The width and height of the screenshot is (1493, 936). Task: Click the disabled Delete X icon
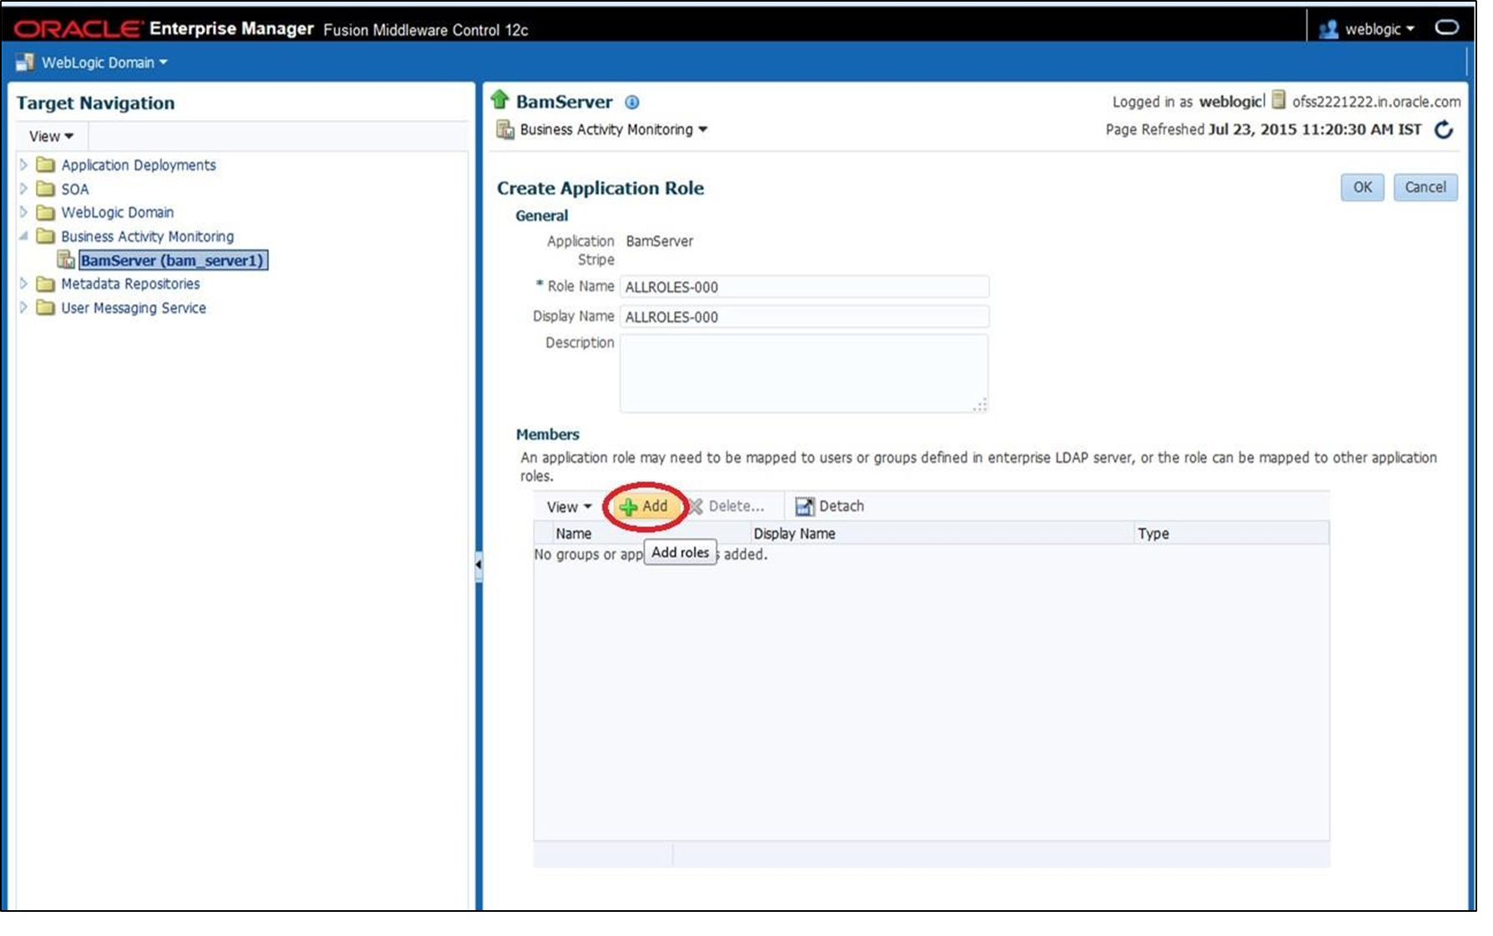coord(695,507)
